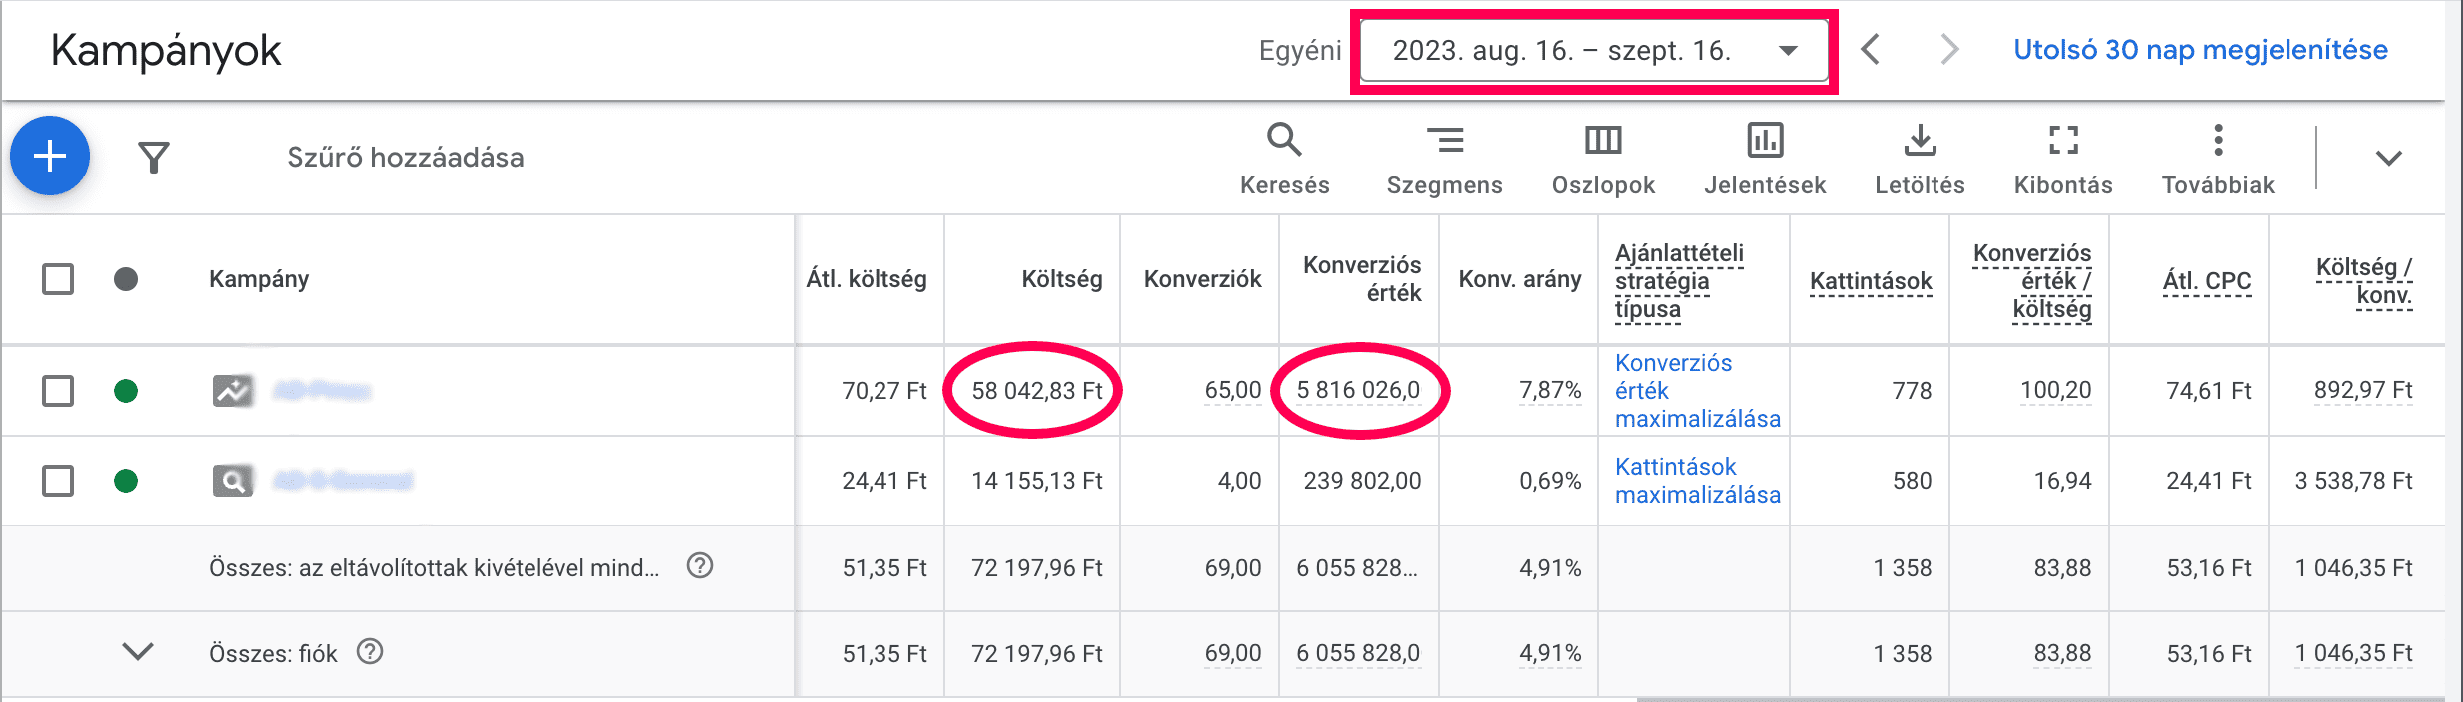The height and width of the screenshot is (702, 2463).
Task: Expand the Összes: fiók row chevron
Action: click(138, 652)
